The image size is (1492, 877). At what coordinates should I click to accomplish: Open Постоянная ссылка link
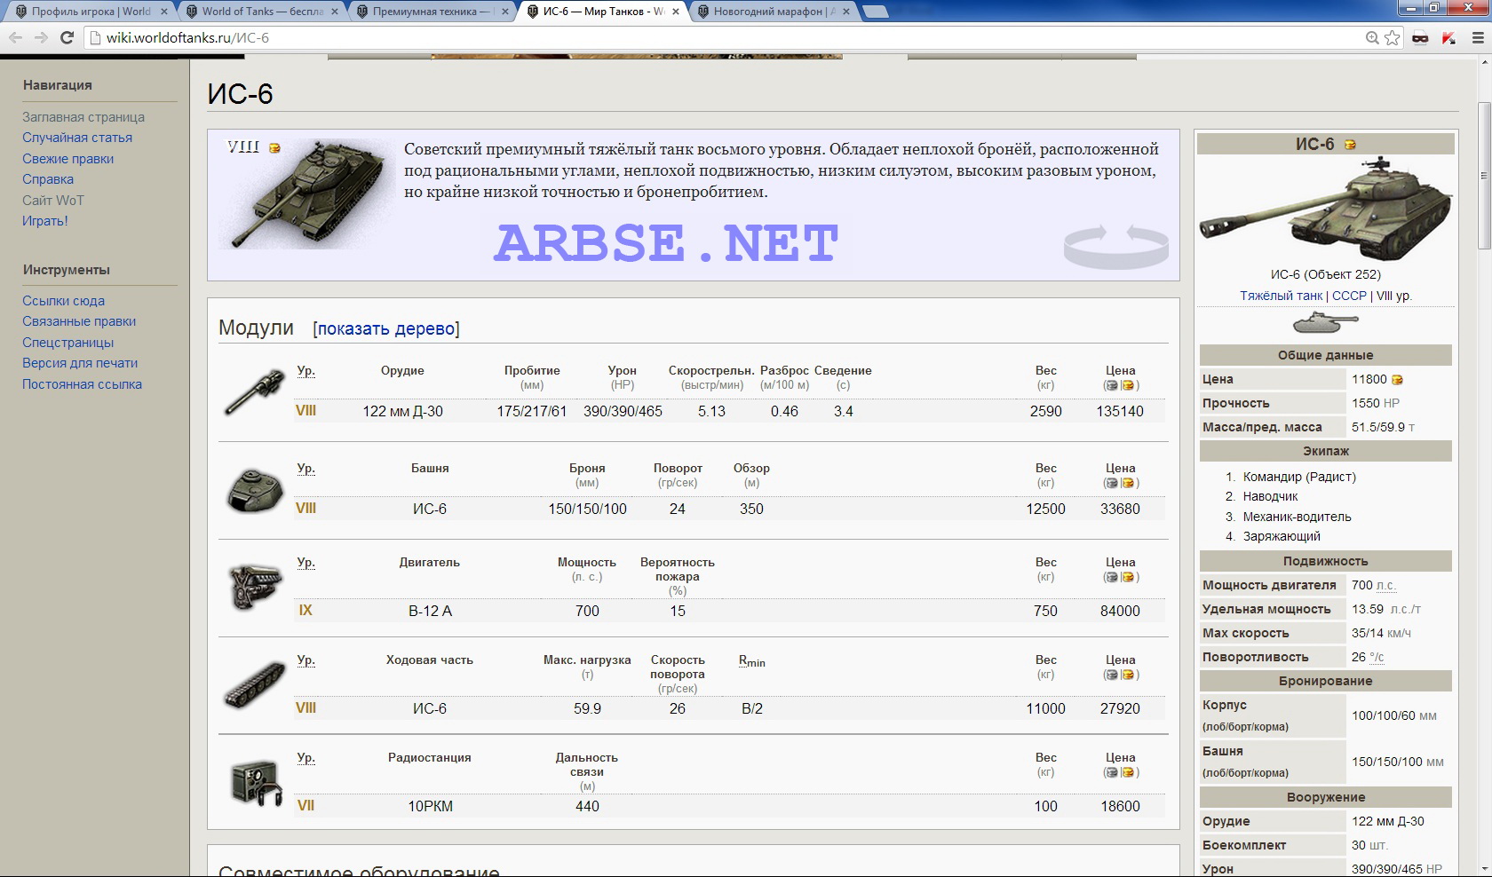pyautogui.click(x=82, y=384)
